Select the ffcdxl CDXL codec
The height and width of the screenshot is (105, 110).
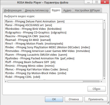(54, 77)
